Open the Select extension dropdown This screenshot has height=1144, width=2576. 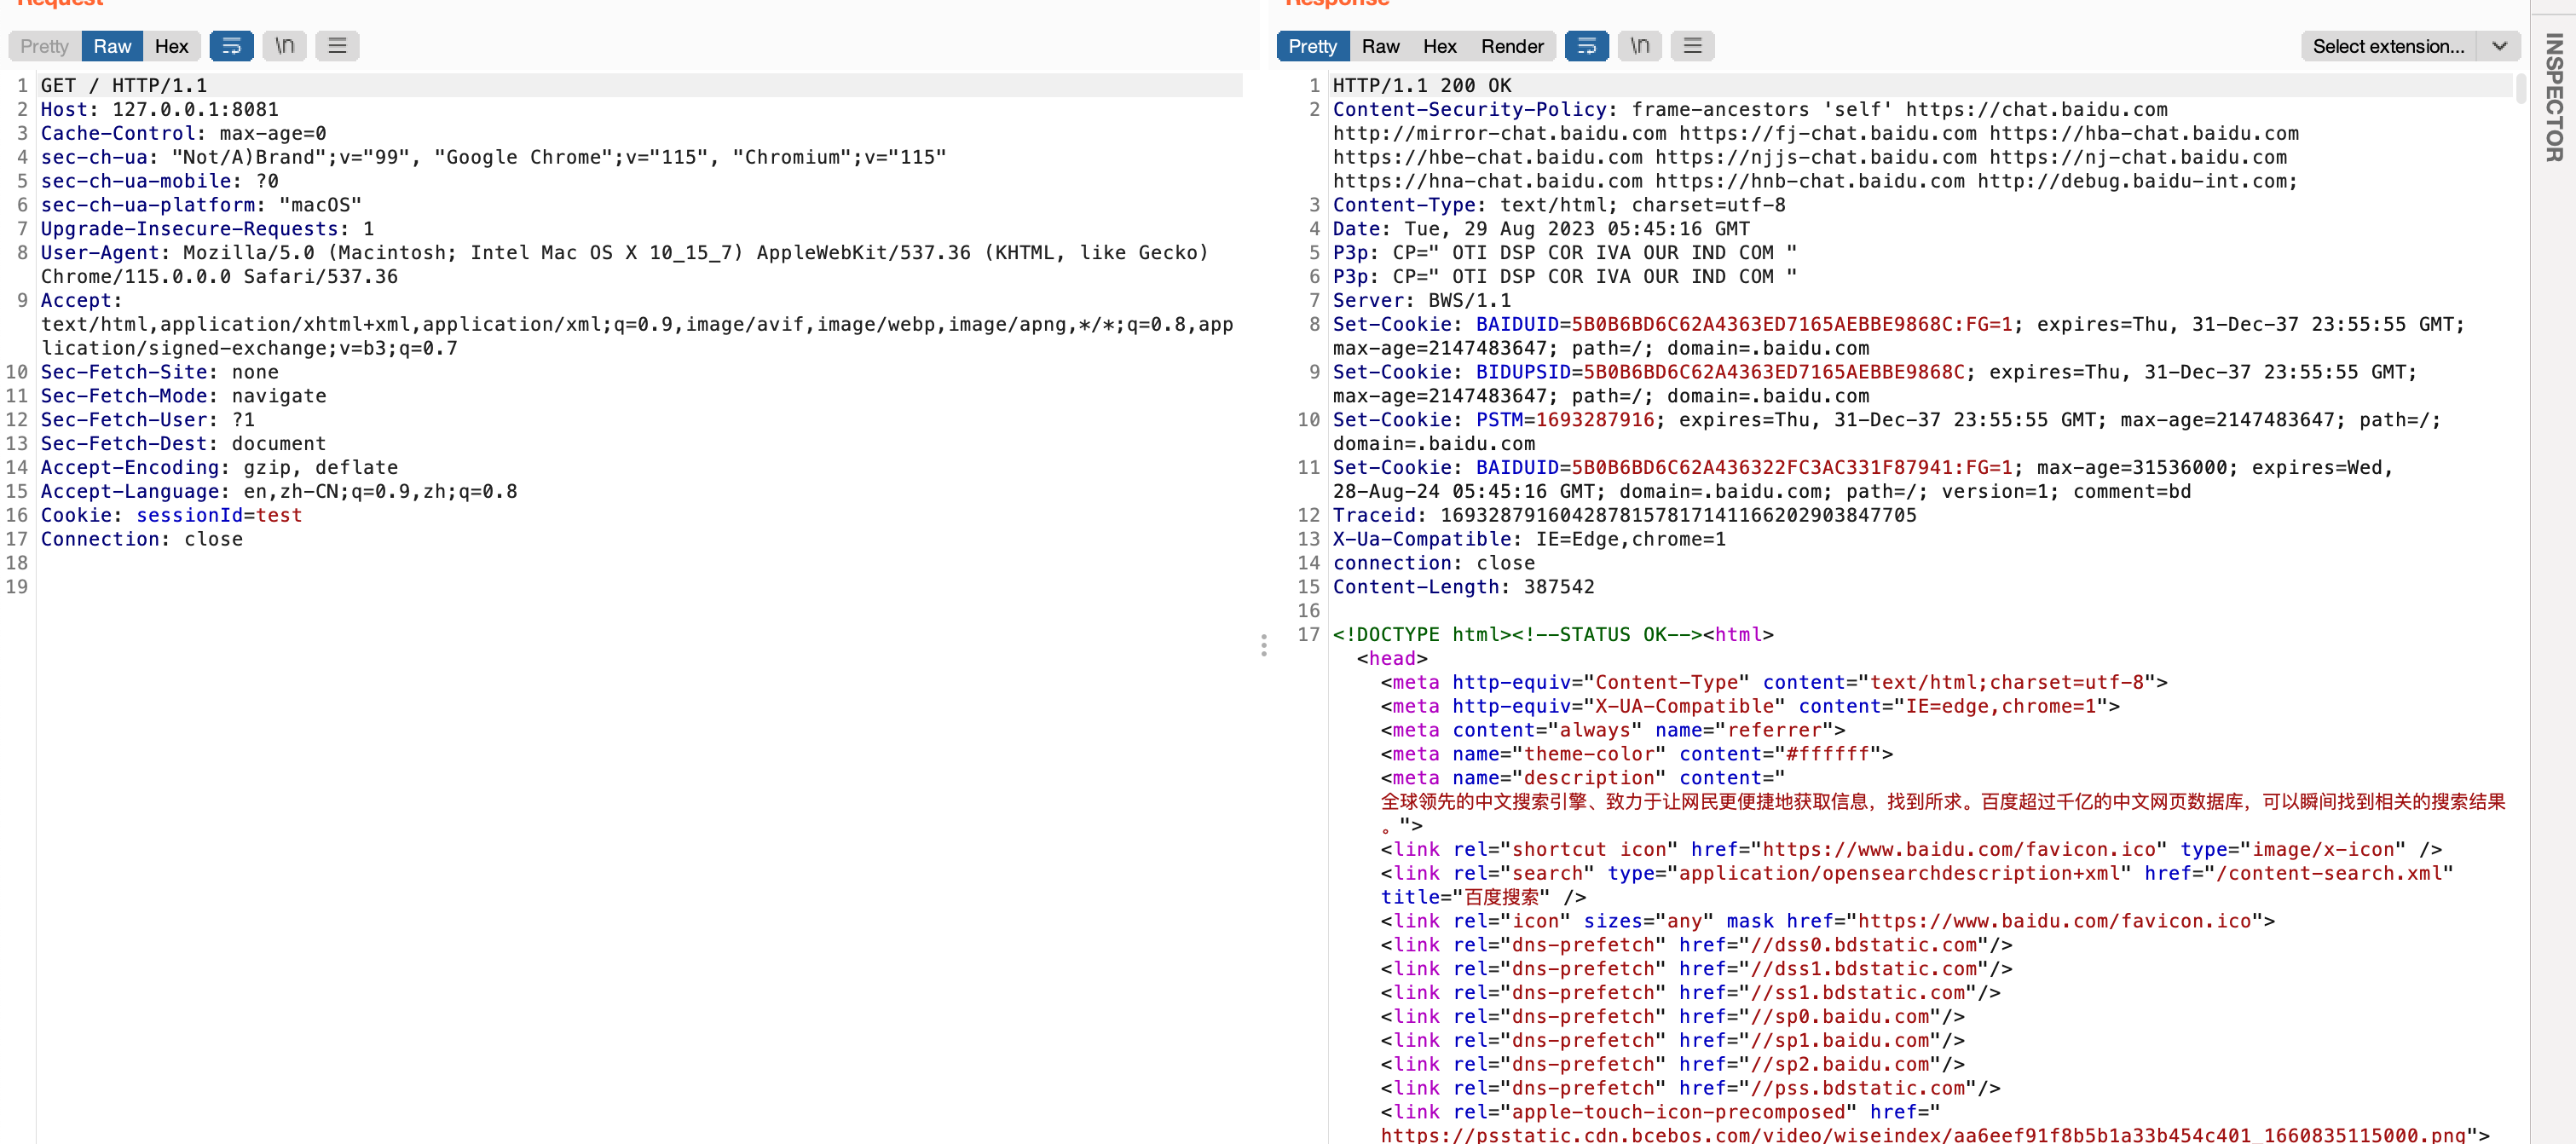click(2390, 46)
